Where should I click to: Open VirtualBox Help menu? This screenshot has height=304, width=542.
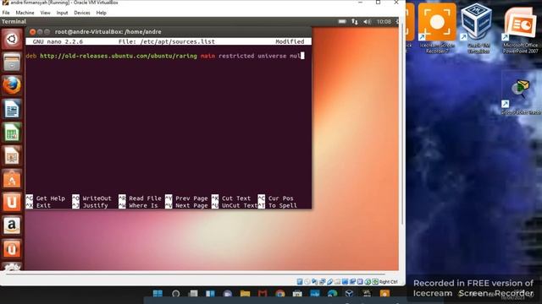[x=102, y=13]
